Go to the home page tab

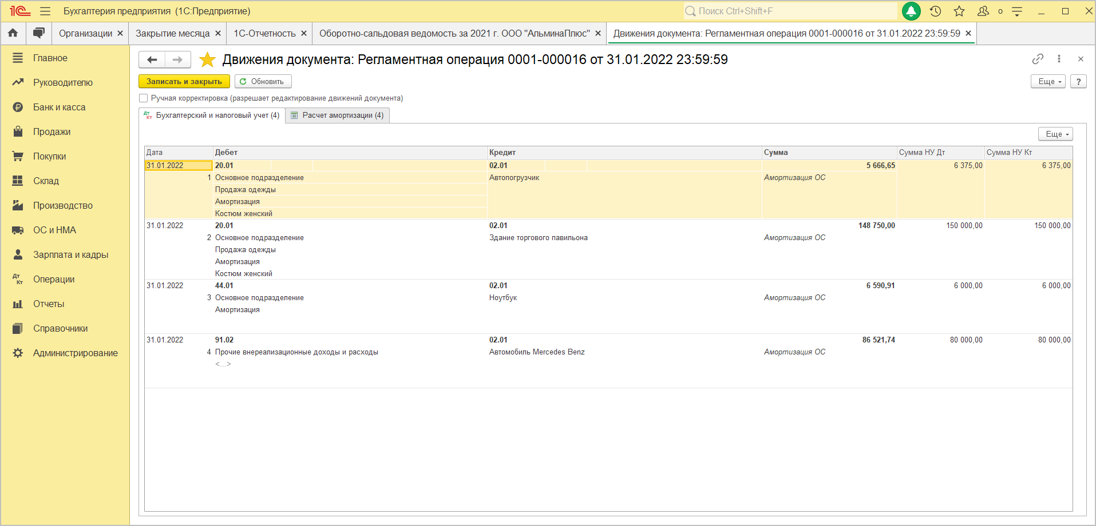13,33
